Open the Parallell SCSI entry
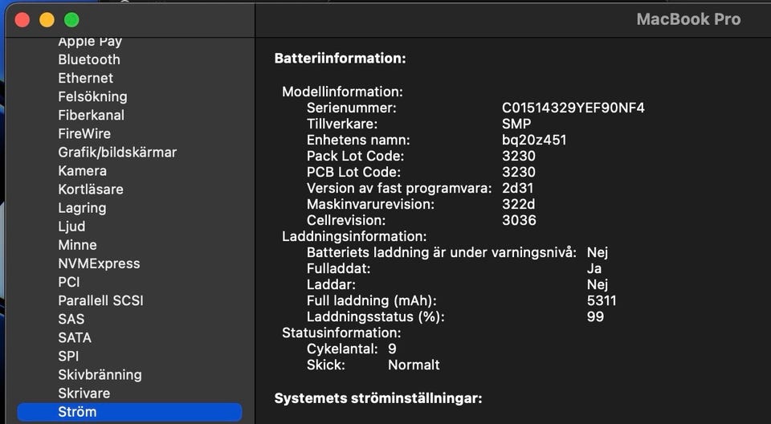Screen dimensions: 771x424 point(101,301)
